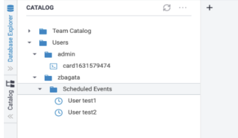
Task: Open the User test2 scheduled event
Action: click(x=82, y=112)
